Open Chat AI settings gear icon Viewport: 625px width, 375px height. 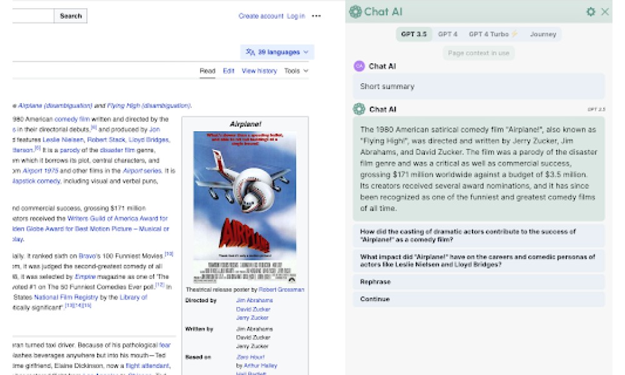pyautogui.click(x=591, y=11)
